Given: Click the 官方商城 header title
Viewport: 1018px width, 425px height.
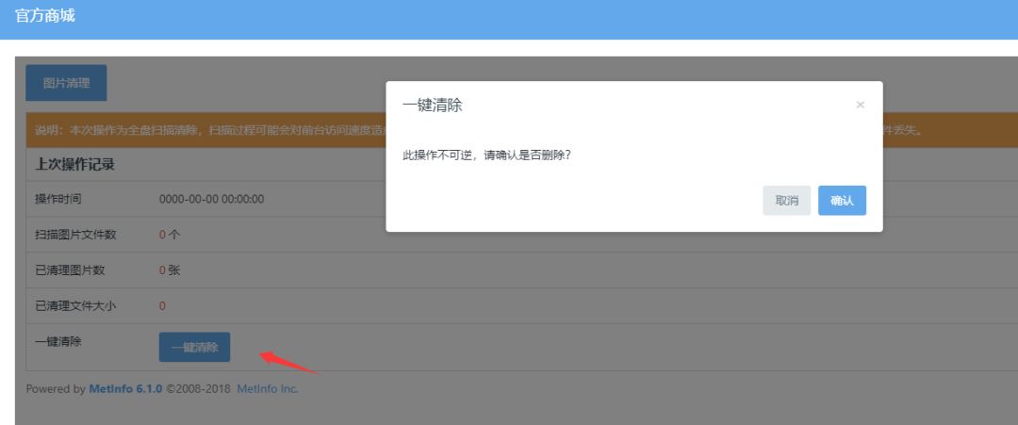Looking at the screenshot, I should point(45,16).
